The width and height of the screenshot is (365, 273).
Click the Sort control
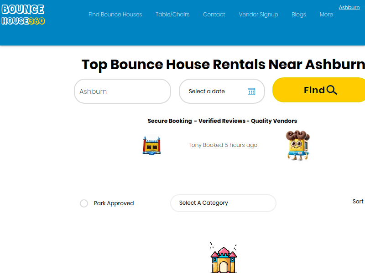358,202
